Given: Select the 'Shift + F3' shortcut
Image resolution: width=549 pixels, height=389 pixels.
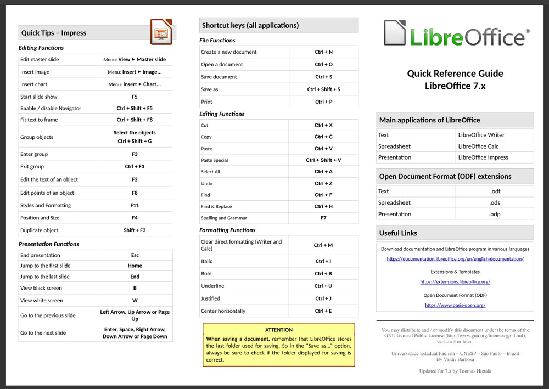Looking at the screenshot, I should click(135, 230).
